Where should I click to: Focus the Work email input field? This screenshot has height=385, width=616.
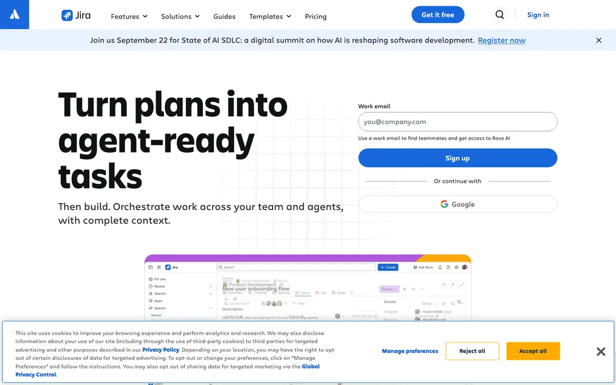[x=457, y=122]
